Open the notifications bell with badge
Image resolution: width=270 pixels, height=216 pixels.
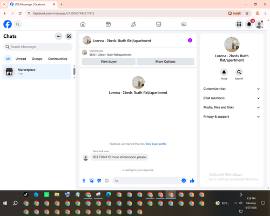pos(249,24)
